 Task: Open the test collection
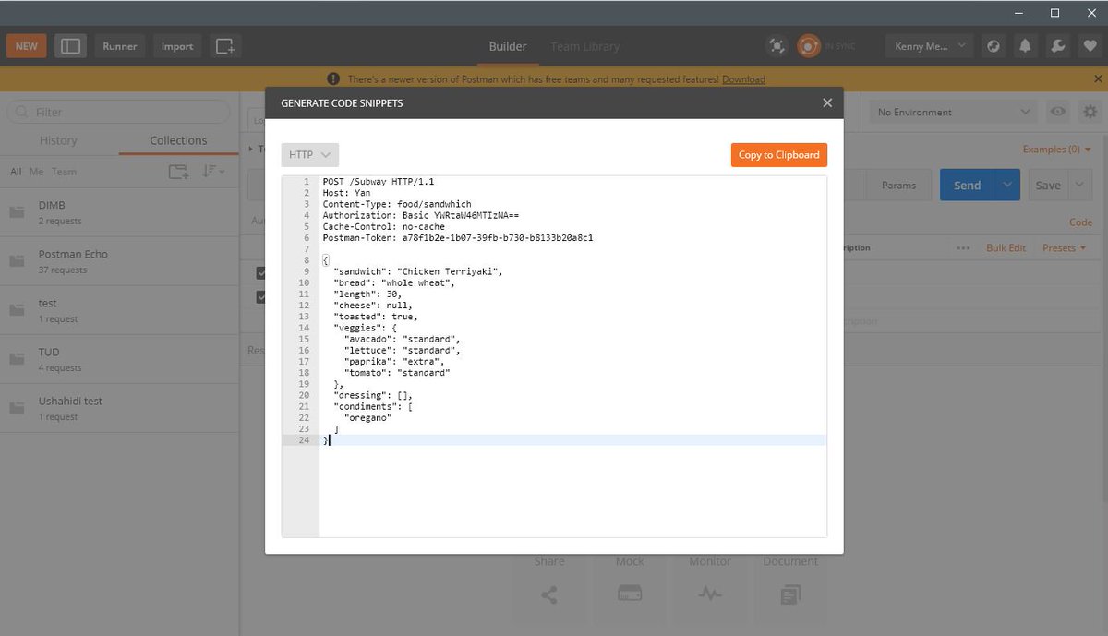click(x=120, y=310)
